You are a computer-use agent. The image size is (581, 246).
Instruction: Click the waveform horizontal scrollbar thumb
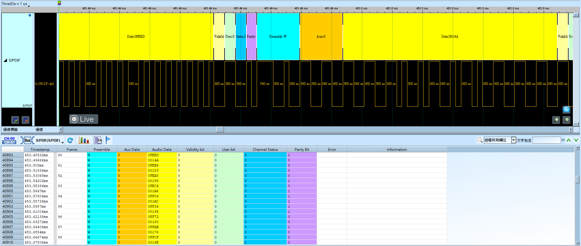pos(220,129)
